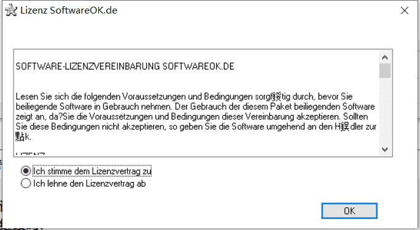Click the line starting "beiliegende Software in Gebrauch"
Viewport: 420px width, 230px height.
coord(195,106)
